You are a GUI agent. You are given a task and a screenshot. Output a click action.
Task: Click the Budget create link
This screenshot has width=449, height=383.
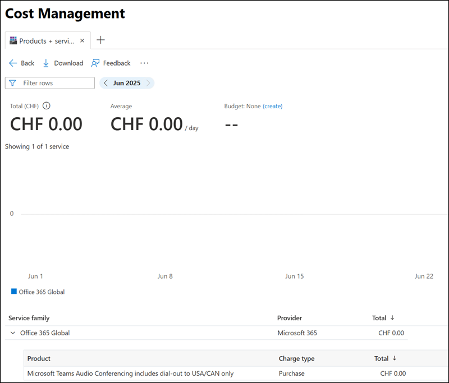coord(272,106)
